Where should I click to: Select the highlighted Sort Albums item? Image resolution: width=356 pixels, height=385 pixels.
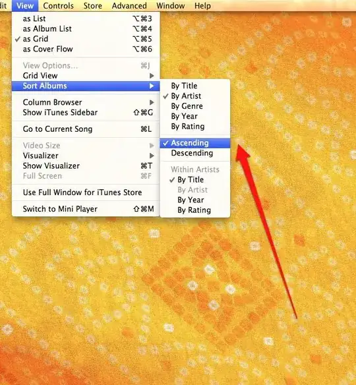(86, 86)
